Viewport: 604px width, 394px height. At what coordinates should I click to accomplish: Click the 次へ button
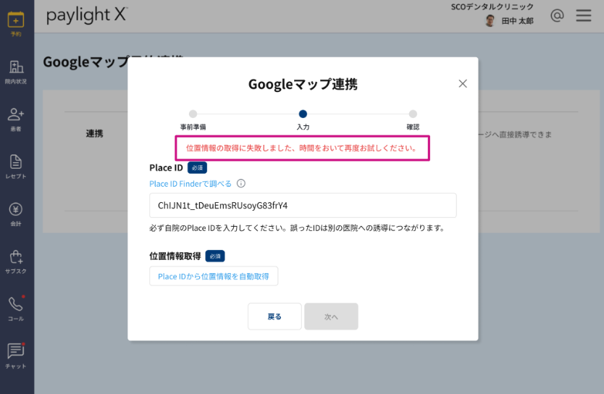[x=331, y=317]
